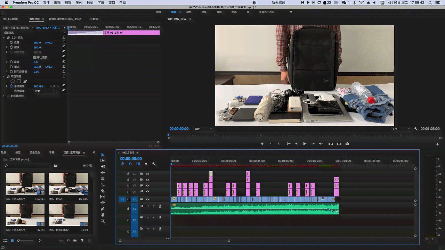The image size is (445, 250).
Task: Open the 序列 menu
Action: click(79, 2)
